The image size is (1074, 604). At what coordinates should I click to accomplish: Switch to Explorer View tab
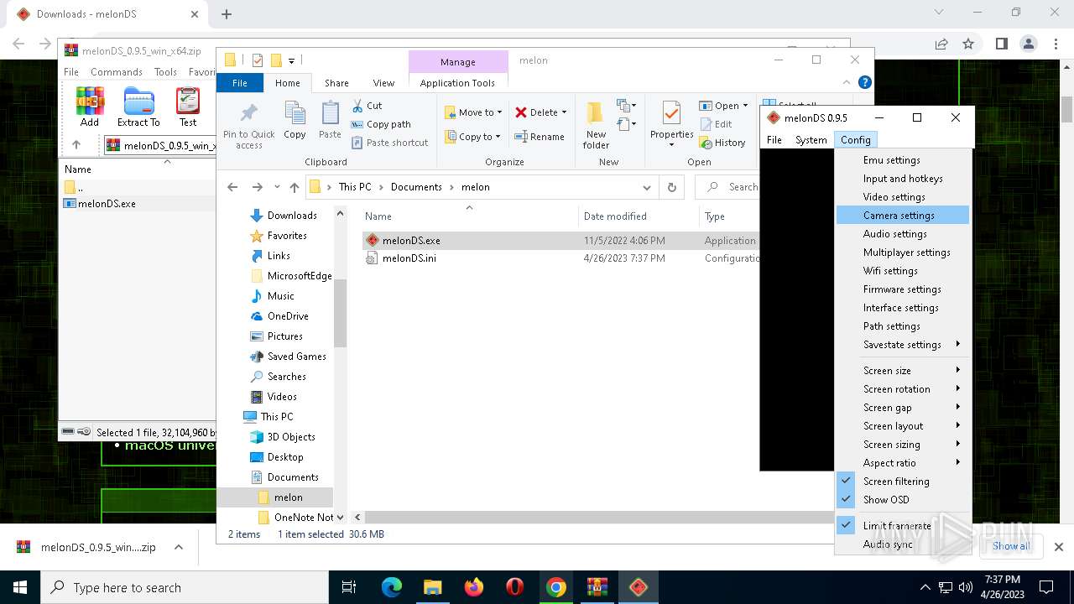point(383,83)
